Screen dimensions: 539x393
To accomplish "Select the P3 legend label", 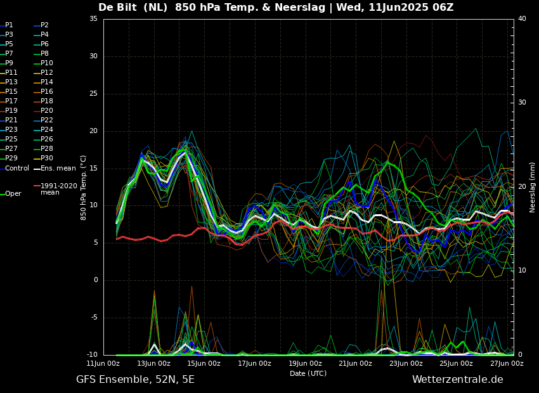I will click(x=9, y=35).
